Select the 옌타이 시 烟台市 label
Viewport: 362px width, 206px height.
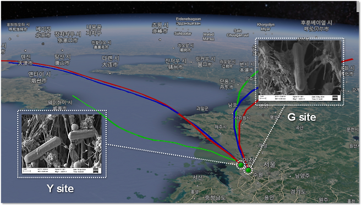point(39,77)
